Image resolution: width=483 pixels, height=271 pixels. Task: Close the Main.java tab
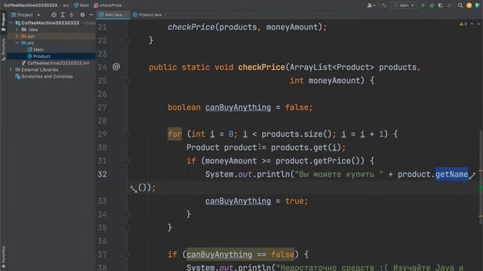coord(126,15)
